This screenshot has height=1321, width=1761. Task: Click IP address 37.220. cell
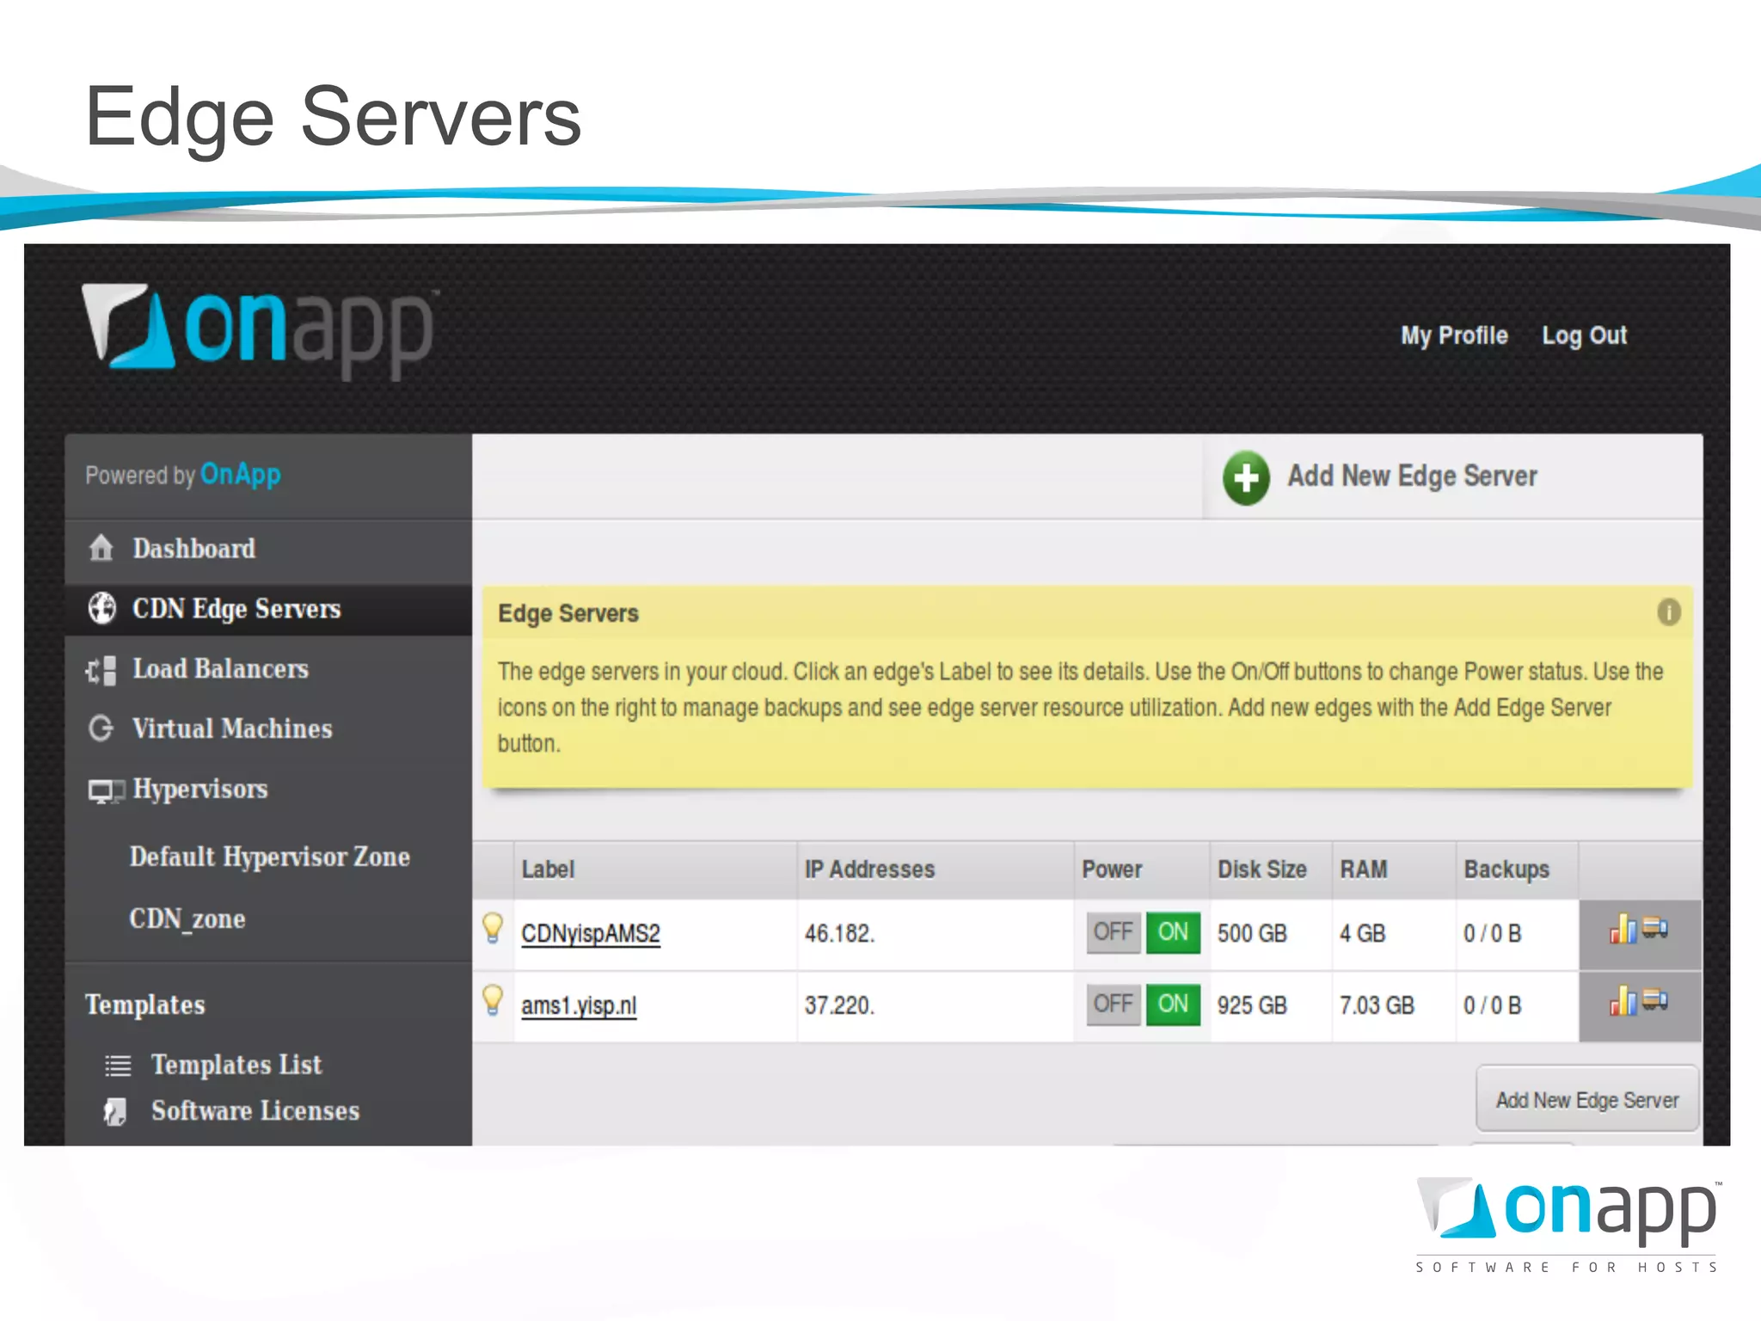(839, 1005)
